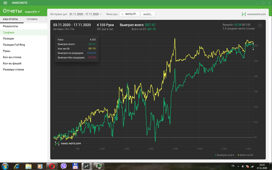Minimize the Hand2Note window
272x170 pixels.
point(258,3)
